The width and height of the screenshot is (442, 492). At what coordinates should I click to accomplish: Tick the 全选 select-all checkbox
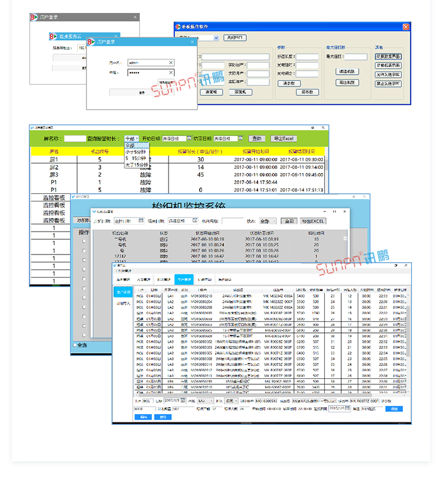point(74,345)
